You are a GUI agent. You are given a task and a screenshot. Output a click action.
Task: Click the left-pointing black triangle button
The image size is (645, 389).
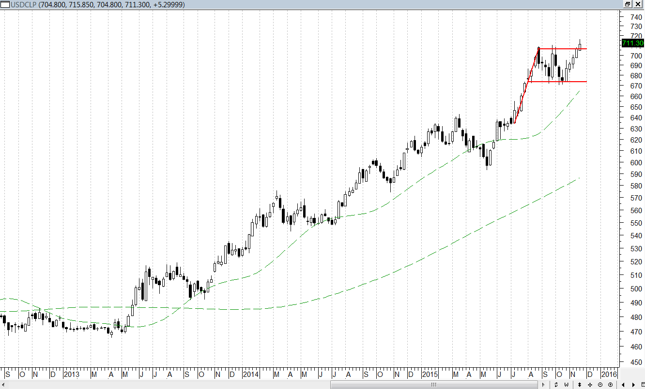click(x=624, y=385)
